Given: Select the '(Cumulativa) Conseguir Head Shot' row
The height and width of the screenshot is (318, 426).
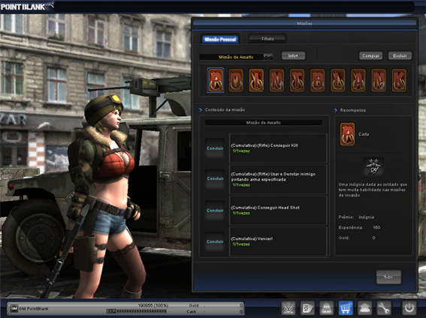Looking at the screenshot, I should [278, 210].
